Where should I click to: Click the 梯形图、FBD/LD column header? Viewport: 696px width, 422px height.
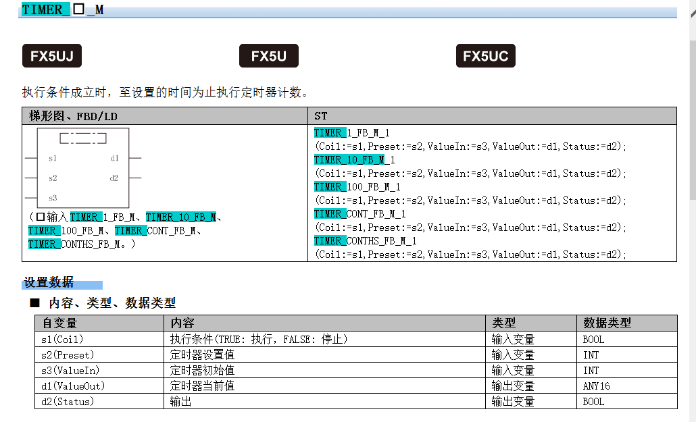[x=73, y=116]
